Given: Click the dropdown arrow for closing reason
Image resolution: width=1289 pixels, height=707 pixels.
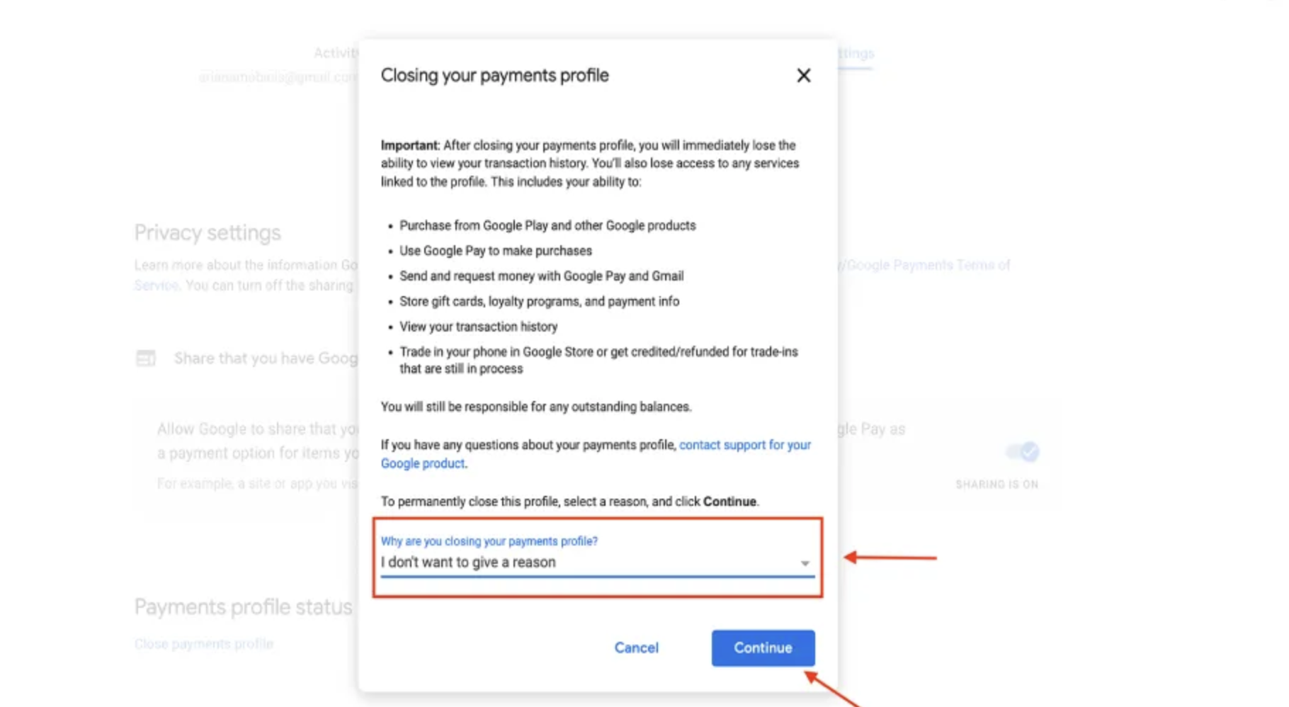Looking at the screenshot, I should click(x=805, y=563).
